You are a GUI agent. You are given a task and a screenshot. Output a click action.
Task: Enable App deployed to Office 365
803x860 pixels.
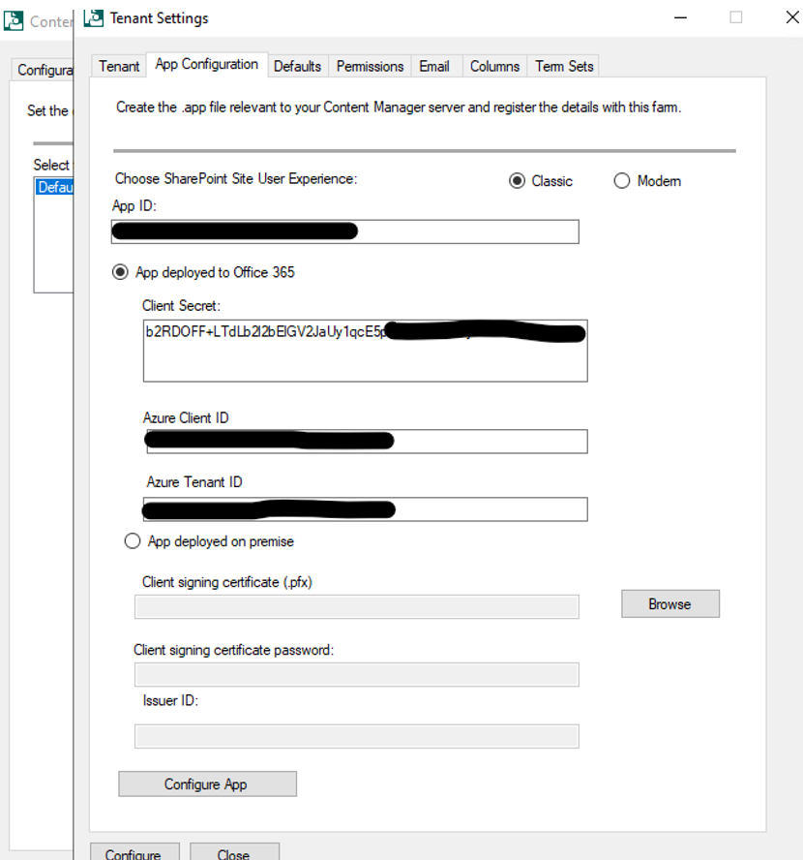pyautogui.click(x=120, y=272)
